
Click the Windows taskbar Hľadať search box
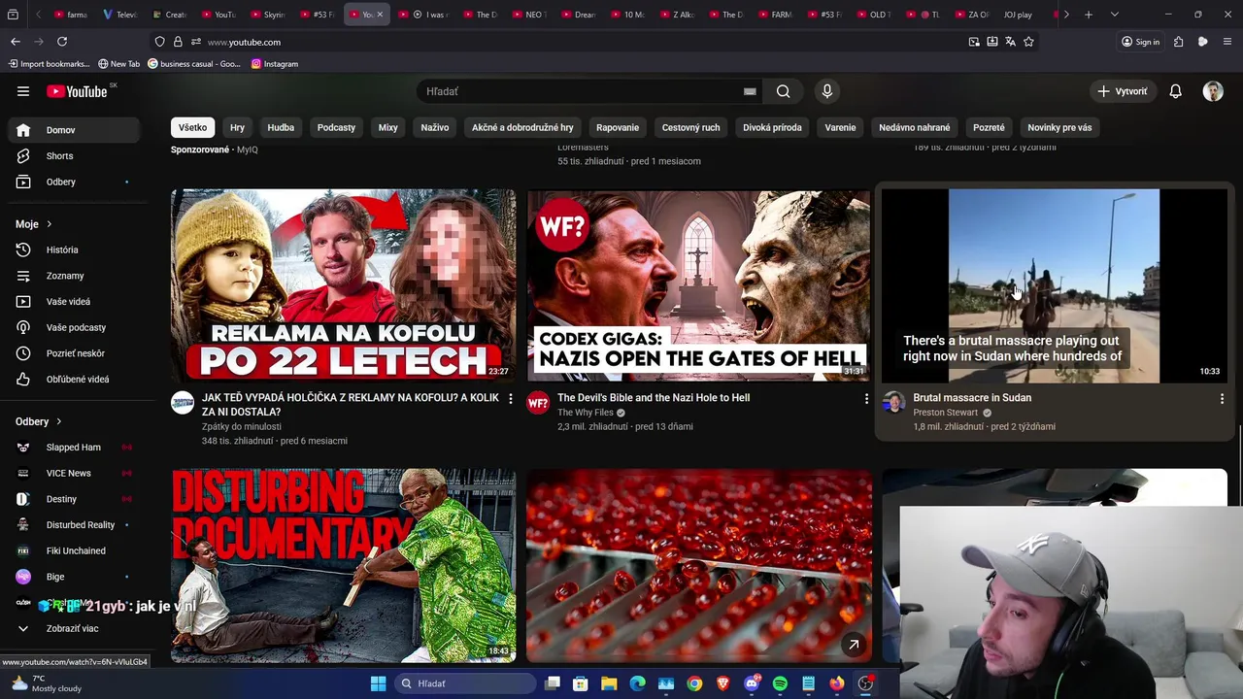coord(465,683)
